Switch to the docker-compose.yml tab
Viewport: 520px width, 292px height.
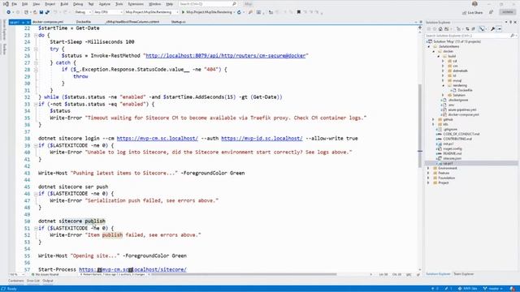click(x=48, y=22)
